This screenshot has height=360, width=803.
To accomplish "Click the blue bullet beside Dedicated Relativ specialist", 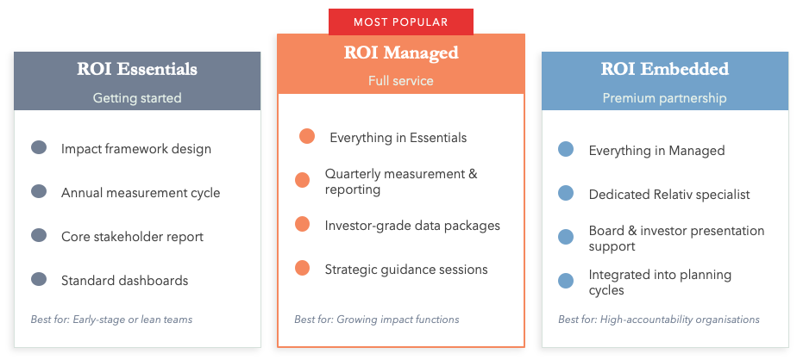I will pyautogui.click(x=566, y=193).
